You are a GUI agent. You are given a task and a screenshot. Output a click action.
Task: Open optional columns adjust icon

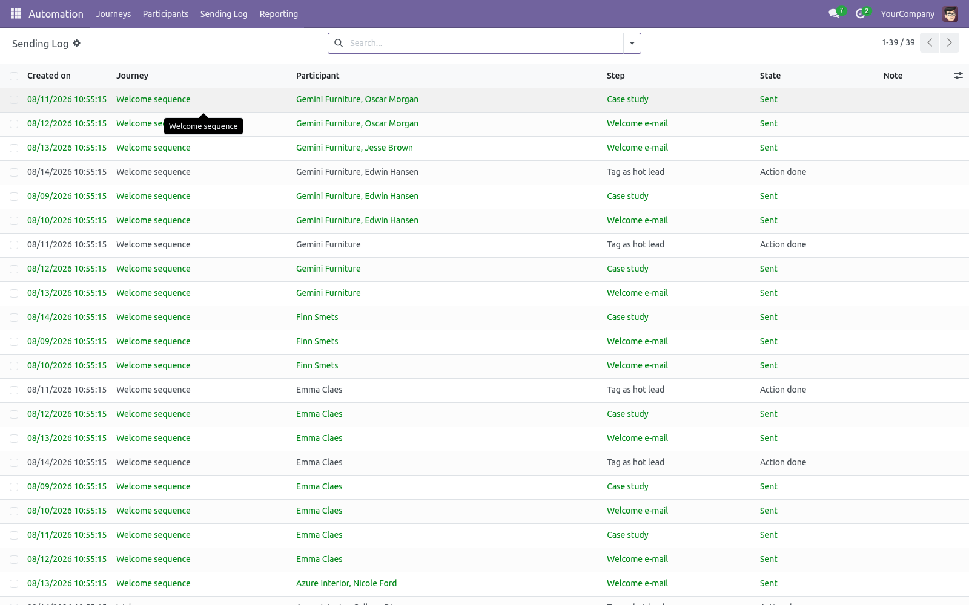958,76
